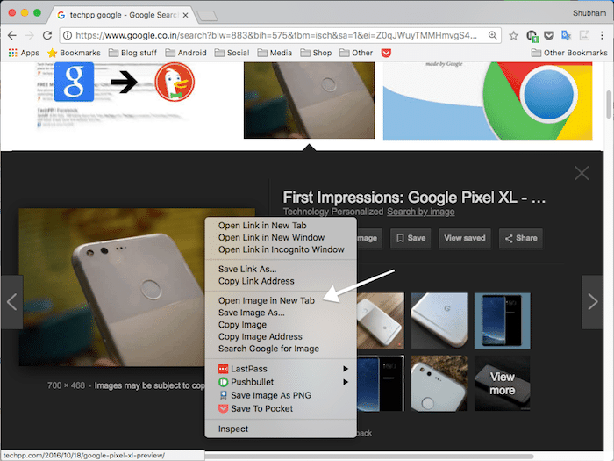Choose Open Link in New Window

281,238
